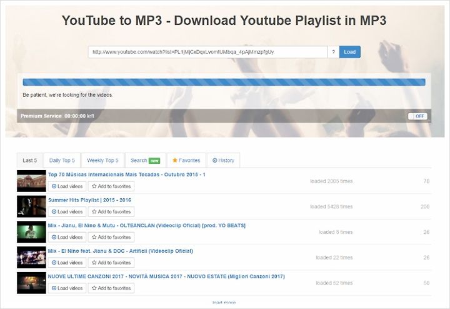Open the Weekly Top 5 tab
Viewport: 450px width, 309px height.
tap(102, 160)
